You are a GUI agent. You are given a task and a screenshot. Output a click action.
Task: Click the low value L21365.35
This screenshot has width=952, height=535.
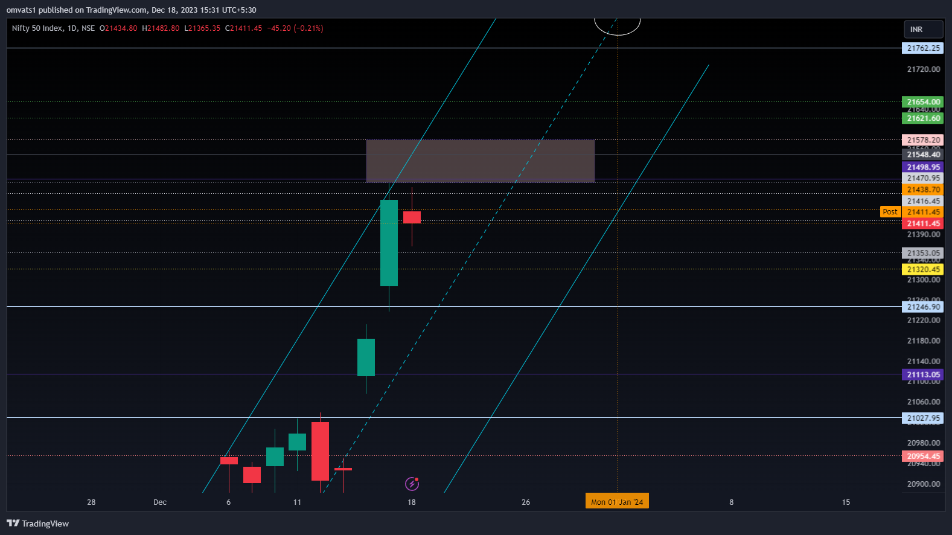(202, 28)
